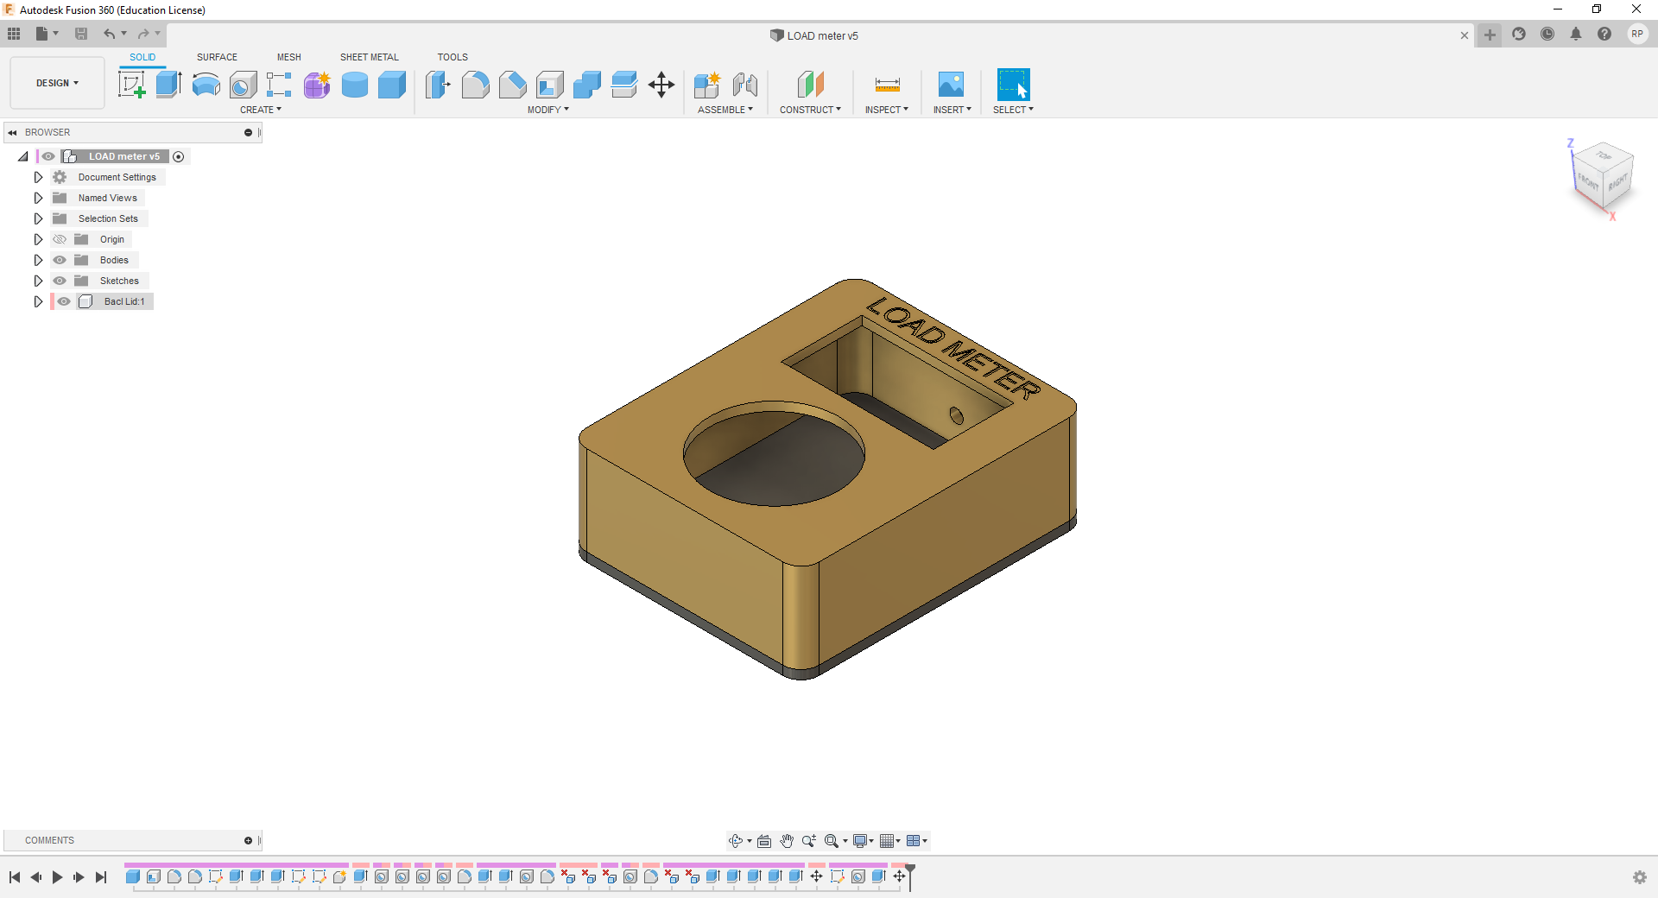Select the Measure tool

887,85
